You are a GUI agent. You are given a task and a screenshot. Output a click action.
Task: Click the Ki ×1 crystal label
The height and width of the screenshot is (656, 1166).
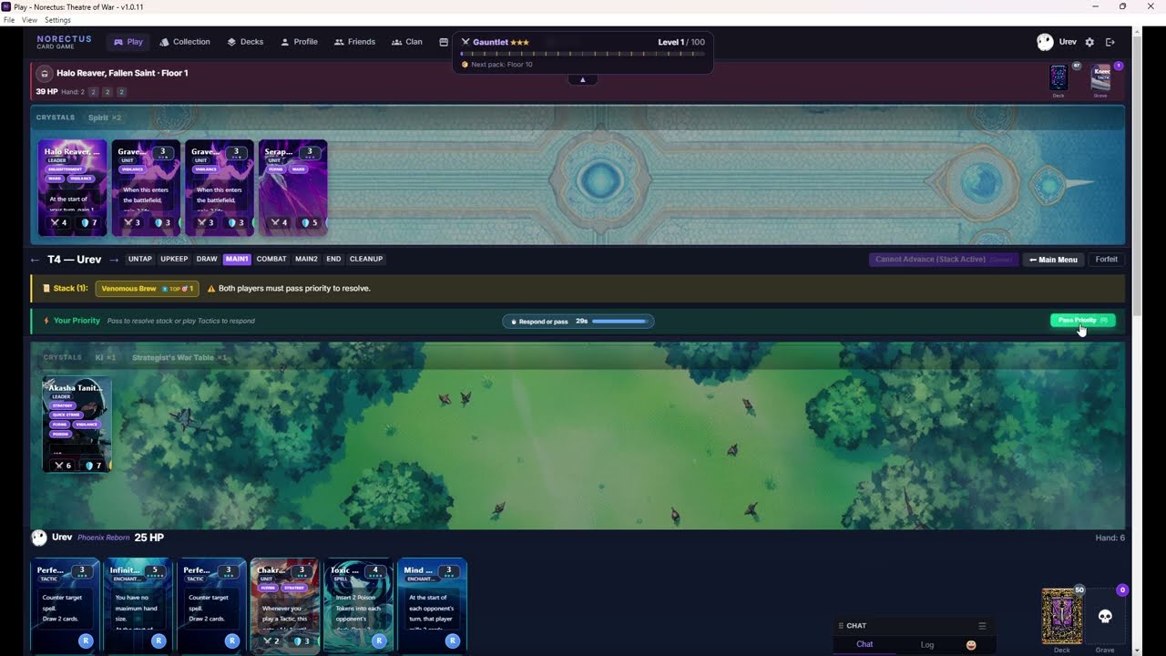pos(106,358)
